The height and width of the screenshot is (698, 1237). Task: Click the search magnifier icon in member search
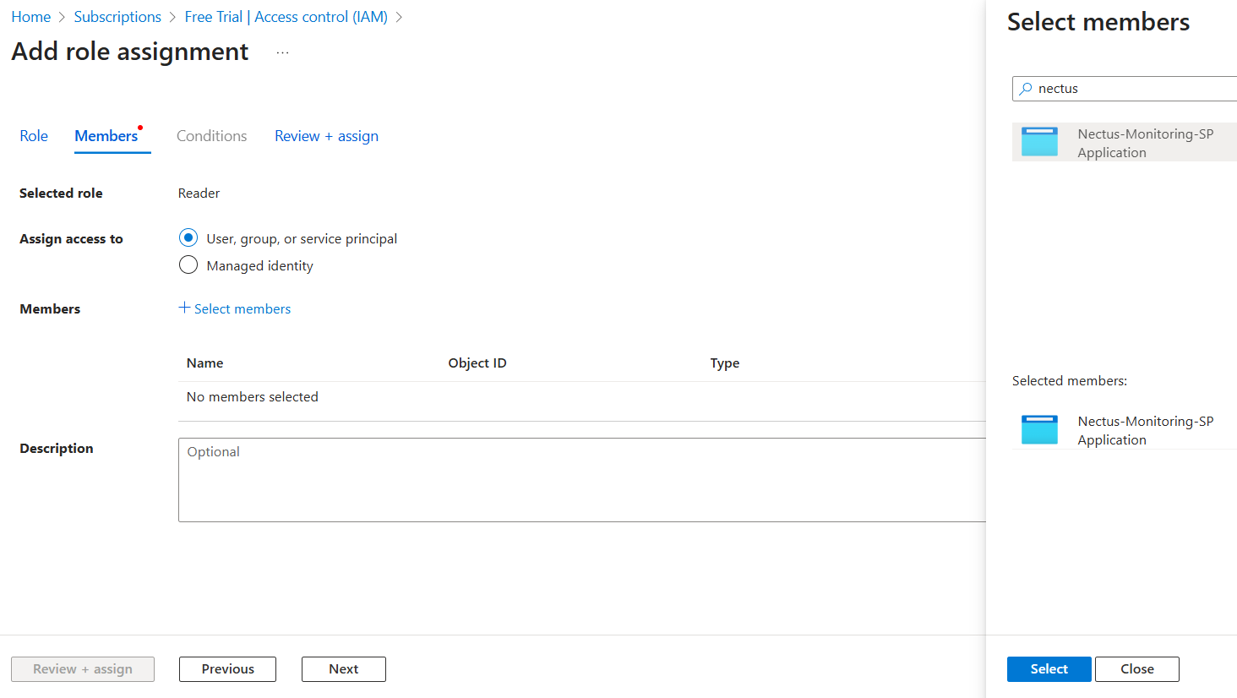[1026, 89]
